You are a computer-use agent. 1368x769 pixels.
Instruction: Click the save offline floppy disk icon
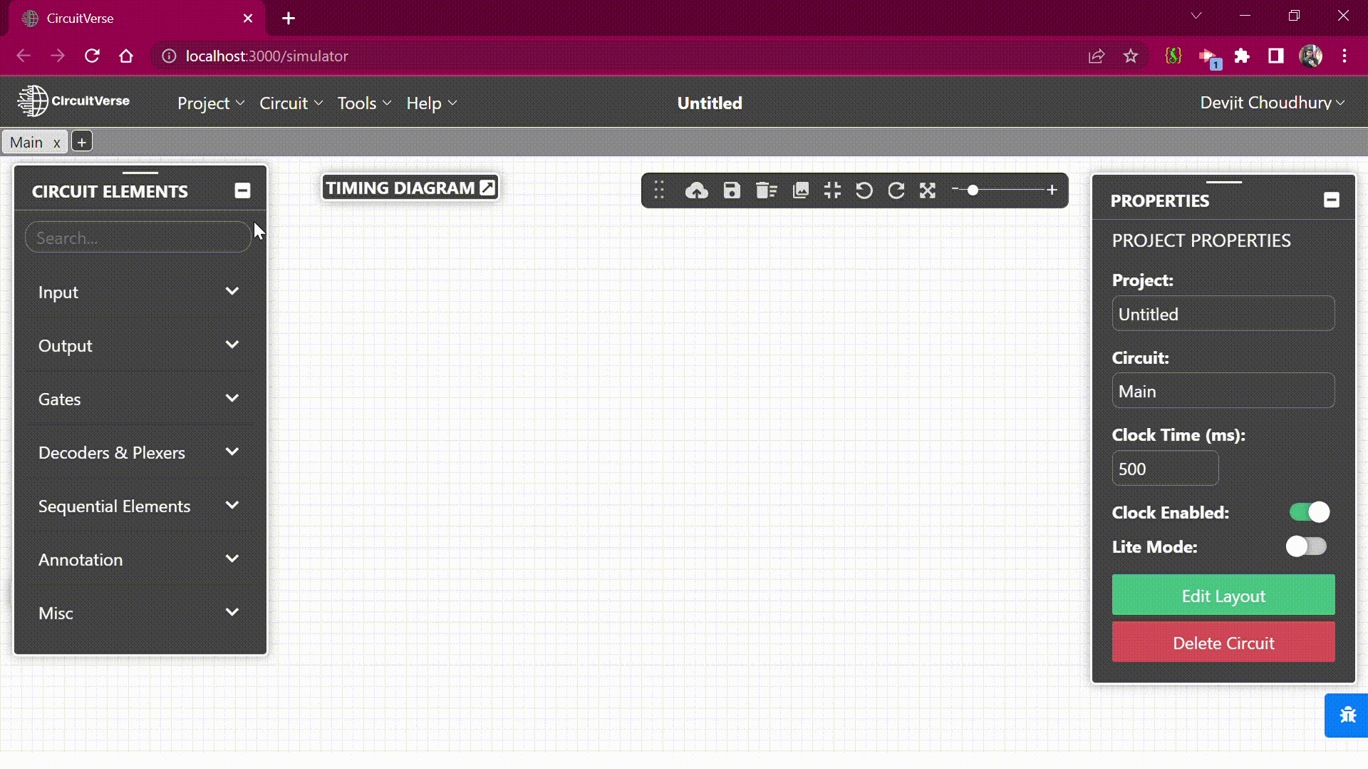[732, 191]
